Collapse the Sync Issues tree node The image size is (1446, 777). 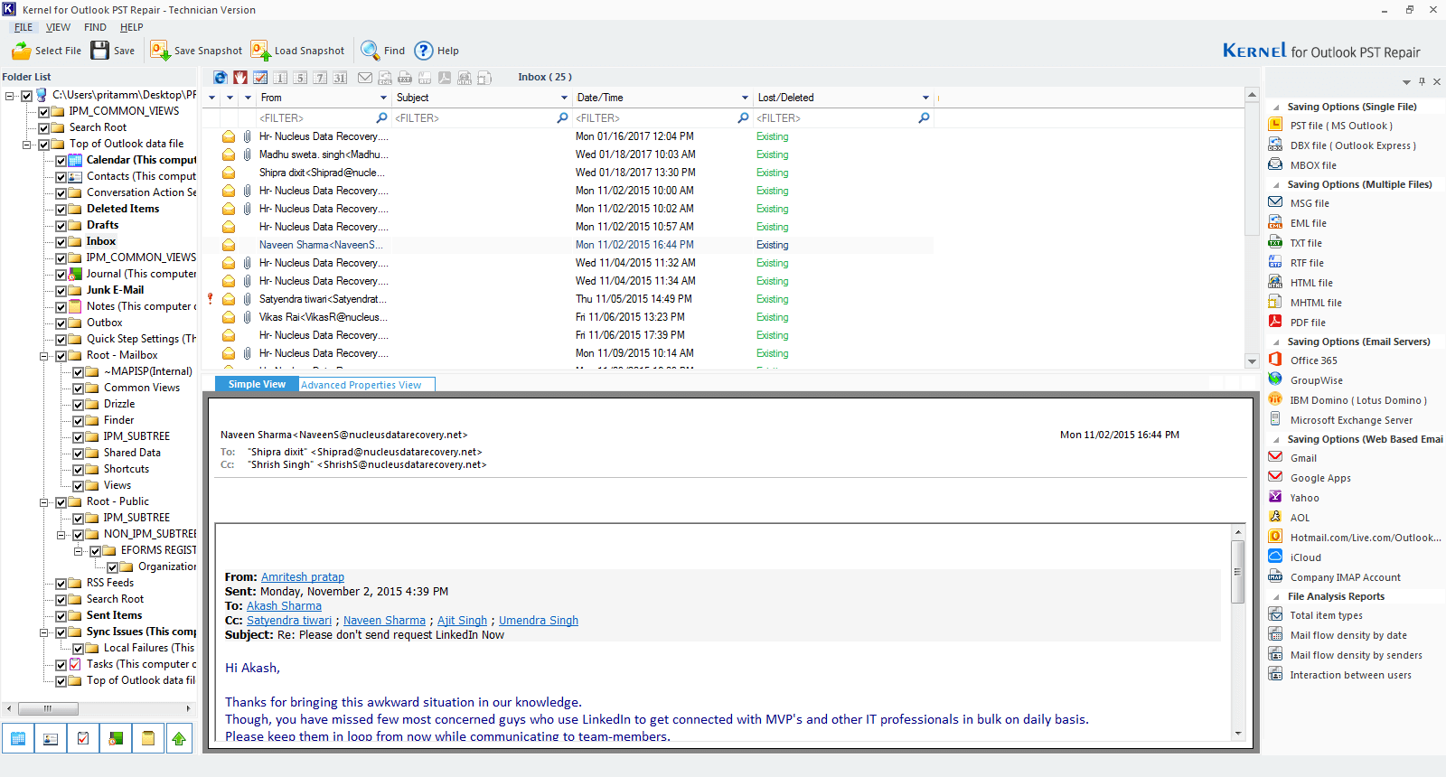[x=43, y=632]
